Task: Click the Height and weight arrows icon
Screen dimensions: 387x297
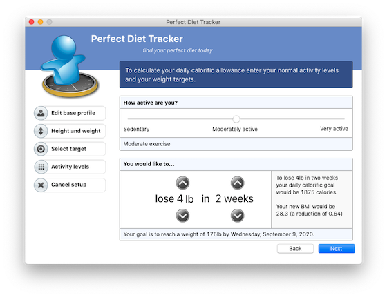Action: [x=41, y=131]
